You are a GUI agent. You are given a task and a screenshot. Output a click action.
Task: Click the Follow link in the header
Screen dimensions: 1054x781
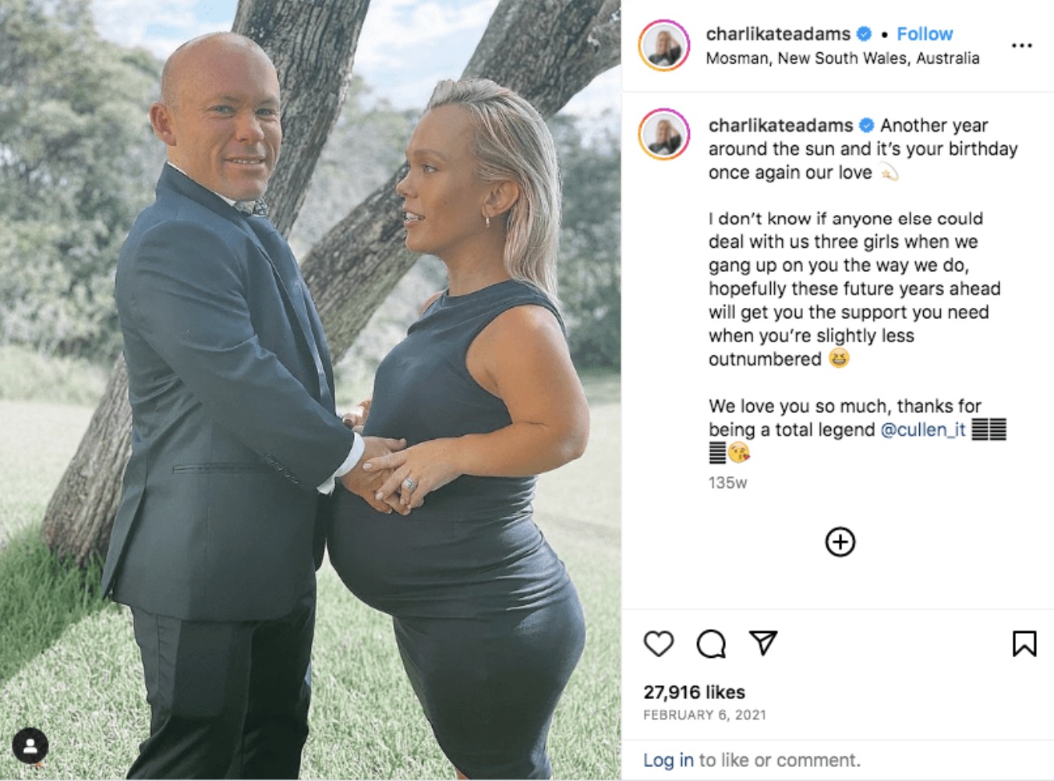coord(925,34)
